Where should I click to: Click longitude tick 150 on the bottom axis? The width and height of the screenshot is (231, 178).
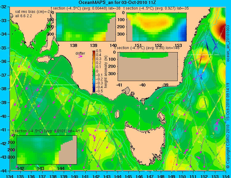pyautogui.click(x=183, y=176)
